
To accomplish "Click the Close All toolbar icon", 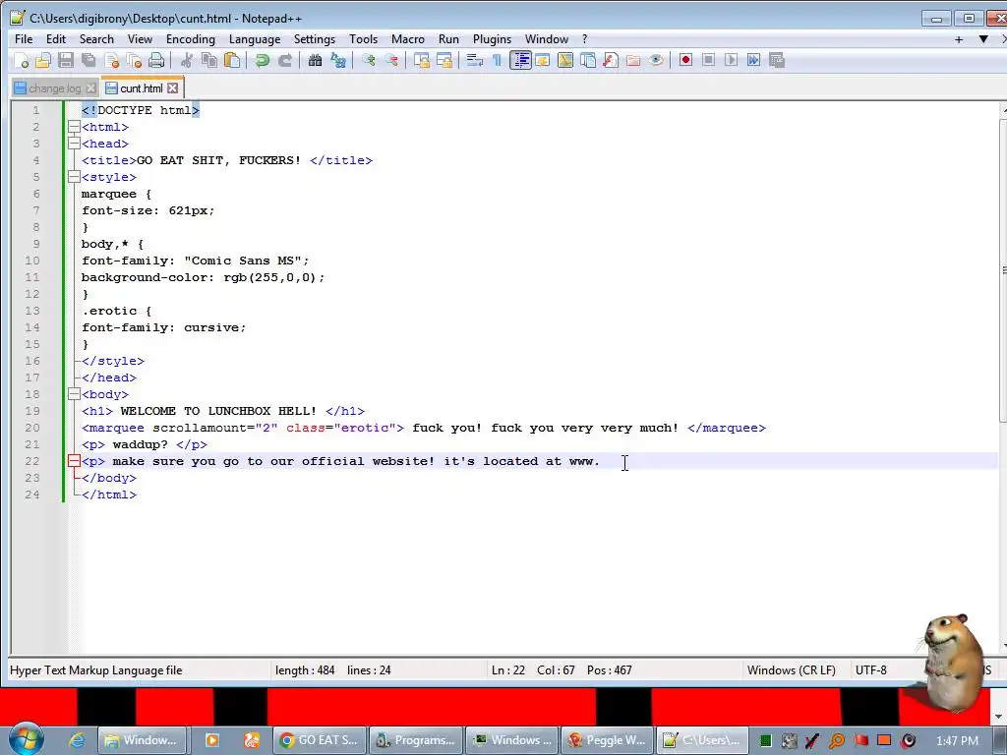I will (x=134, y=60).
